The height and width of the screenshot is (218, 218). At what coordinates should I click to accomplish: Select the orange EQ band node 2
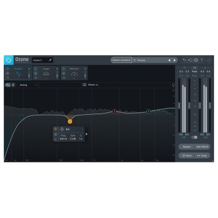pos(70,122)
